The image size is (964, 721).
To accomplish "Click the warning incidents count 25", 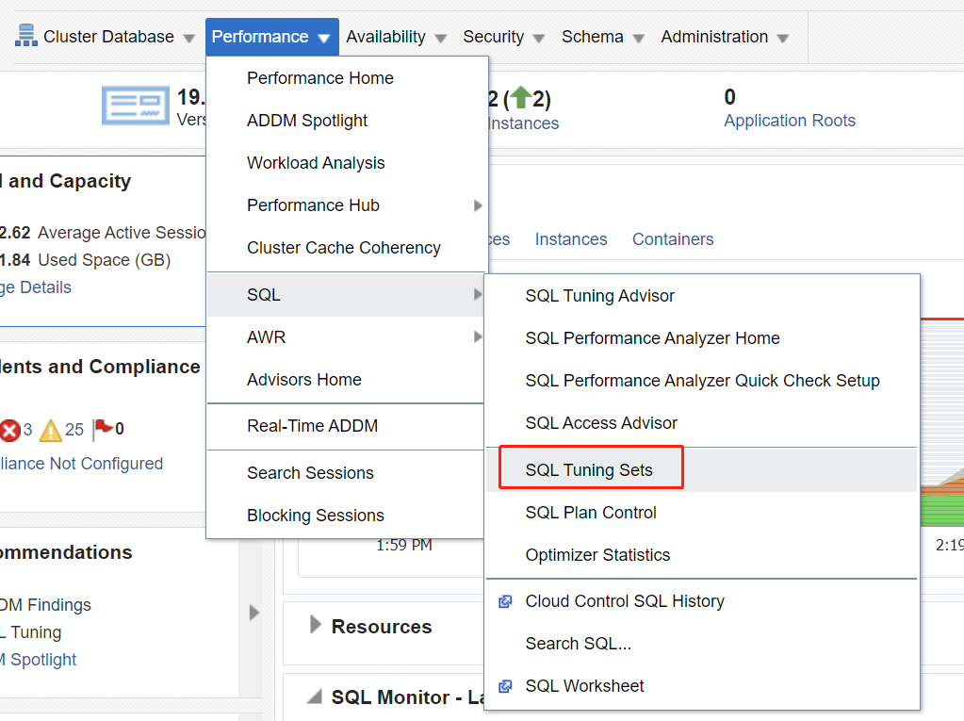I will pyautogui.click(x=74, y=429).
